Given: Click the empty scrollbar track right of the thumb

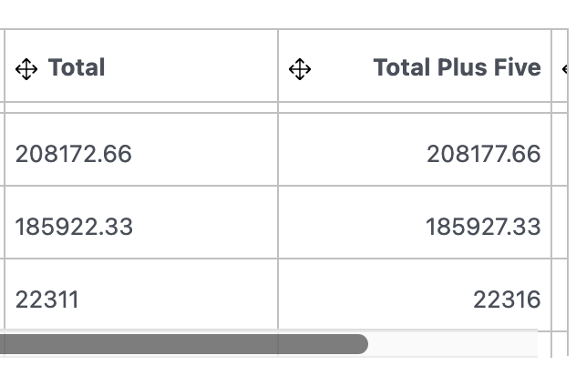Looking at the screenshot, I should coord(453,344).
